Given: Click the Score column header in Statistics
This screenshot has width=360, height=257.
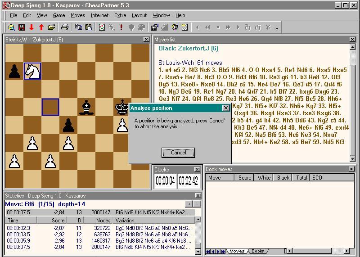Looking at the screenshot, I should pyautogui.click(x=58, y=221).
